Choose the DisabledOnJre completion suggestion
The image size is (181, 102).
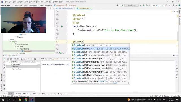pyautogui.click(x=100, y=78)
